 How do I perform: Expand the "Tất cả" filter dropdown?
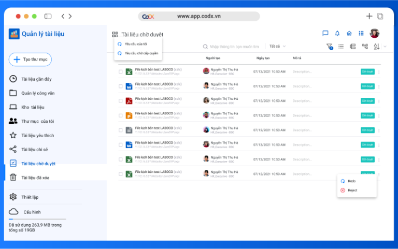[x=277, y=47]
